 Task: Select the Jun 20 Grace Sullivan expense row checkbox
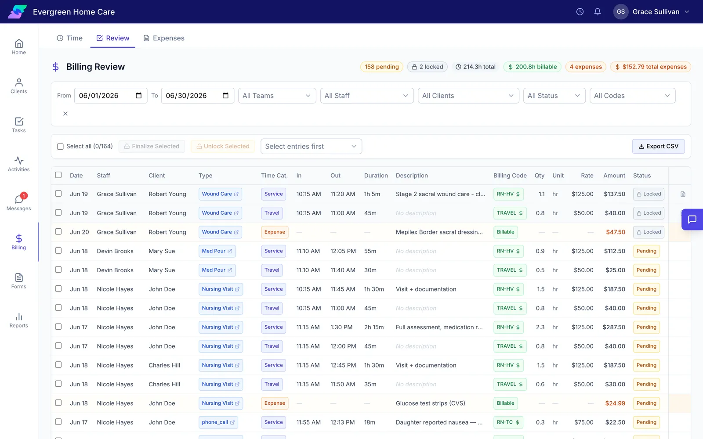tap(58, 231)
